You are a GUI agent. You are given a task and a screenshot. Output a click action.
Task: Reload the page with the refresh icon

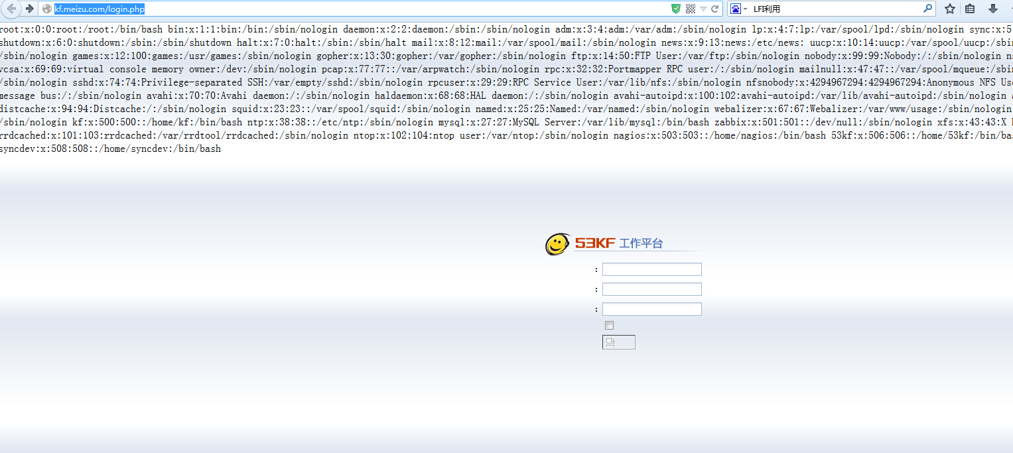point(714,9)
